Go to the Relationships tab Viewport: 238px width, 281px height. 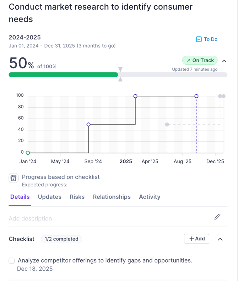pyautogui.click(x=112, y=197)
